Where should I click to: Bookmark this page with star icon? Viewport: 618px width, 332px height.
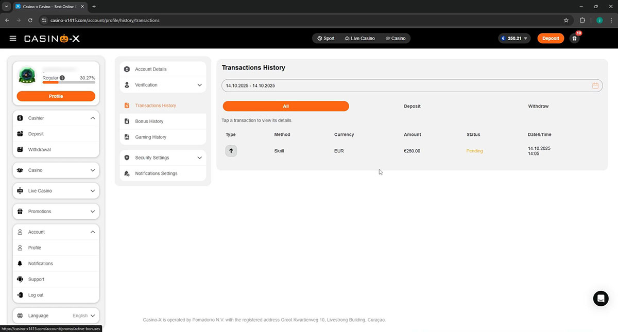click(566, 21)
